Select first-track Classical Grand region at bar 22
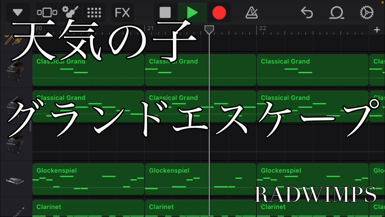Viewport: 385px width, 217px height. (x=312, y=70)
